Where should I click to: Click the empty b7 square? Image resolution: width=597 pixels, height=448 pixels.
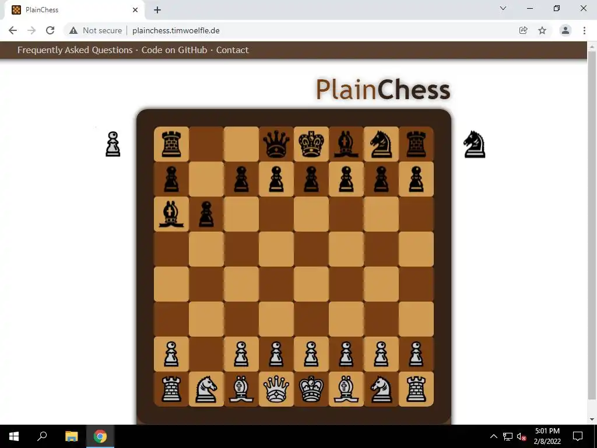tap(206, 179)
